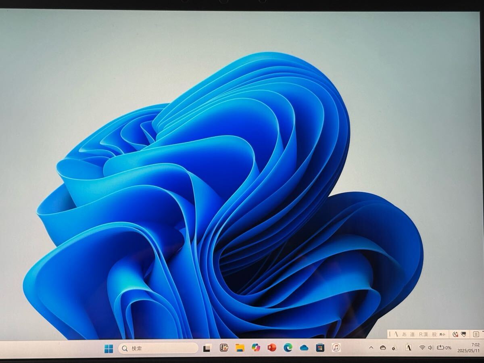Click the 英小 indicator on language bar
The width and height of the screenshot is (484, 363).
[x=442, y=334]
